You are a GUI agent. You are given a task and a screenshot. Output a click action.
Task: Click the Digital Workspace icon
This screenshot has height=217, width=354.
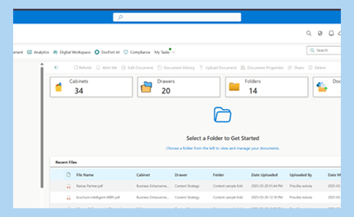point(55,52)
